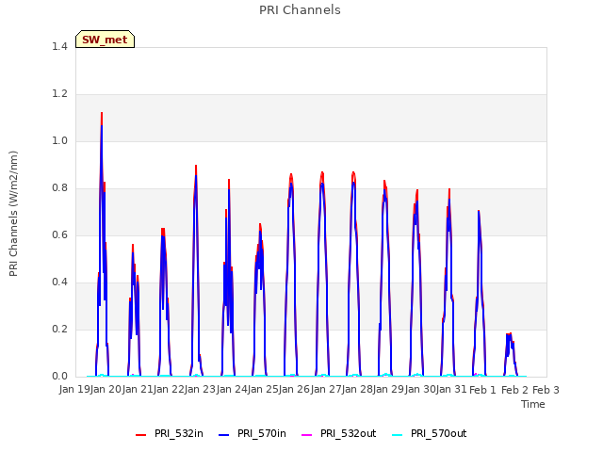Click the tallest peak near 1.1 on Jan 20
The image size is (603, 452).
[x=102, y=114]
